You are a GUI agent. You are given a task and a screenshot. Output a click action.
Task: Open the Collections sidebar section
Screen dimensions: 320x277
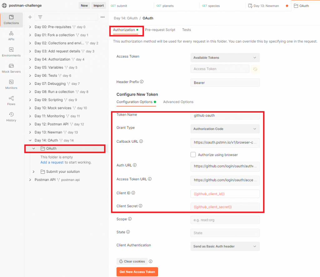point(11,20)
